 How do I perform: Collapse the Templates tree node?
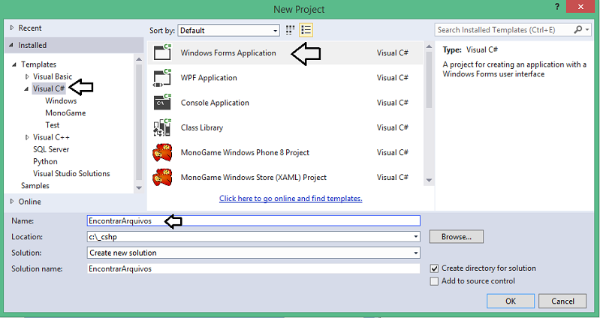tap(14, 64)
